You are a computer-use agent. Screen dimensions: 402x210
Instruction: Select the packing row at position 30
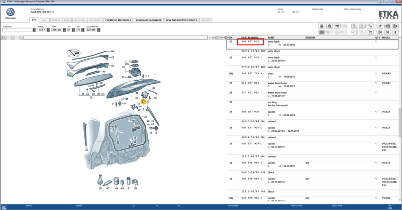click(312, 104)
